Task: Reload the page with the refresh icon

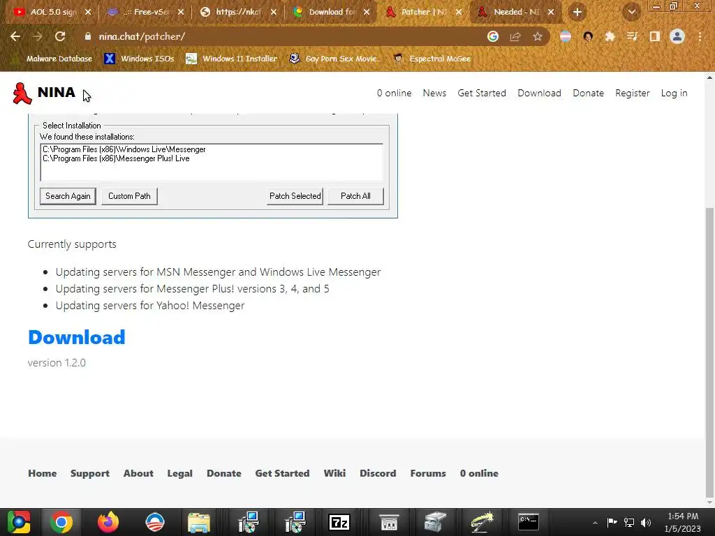Action: pos(60,36)
